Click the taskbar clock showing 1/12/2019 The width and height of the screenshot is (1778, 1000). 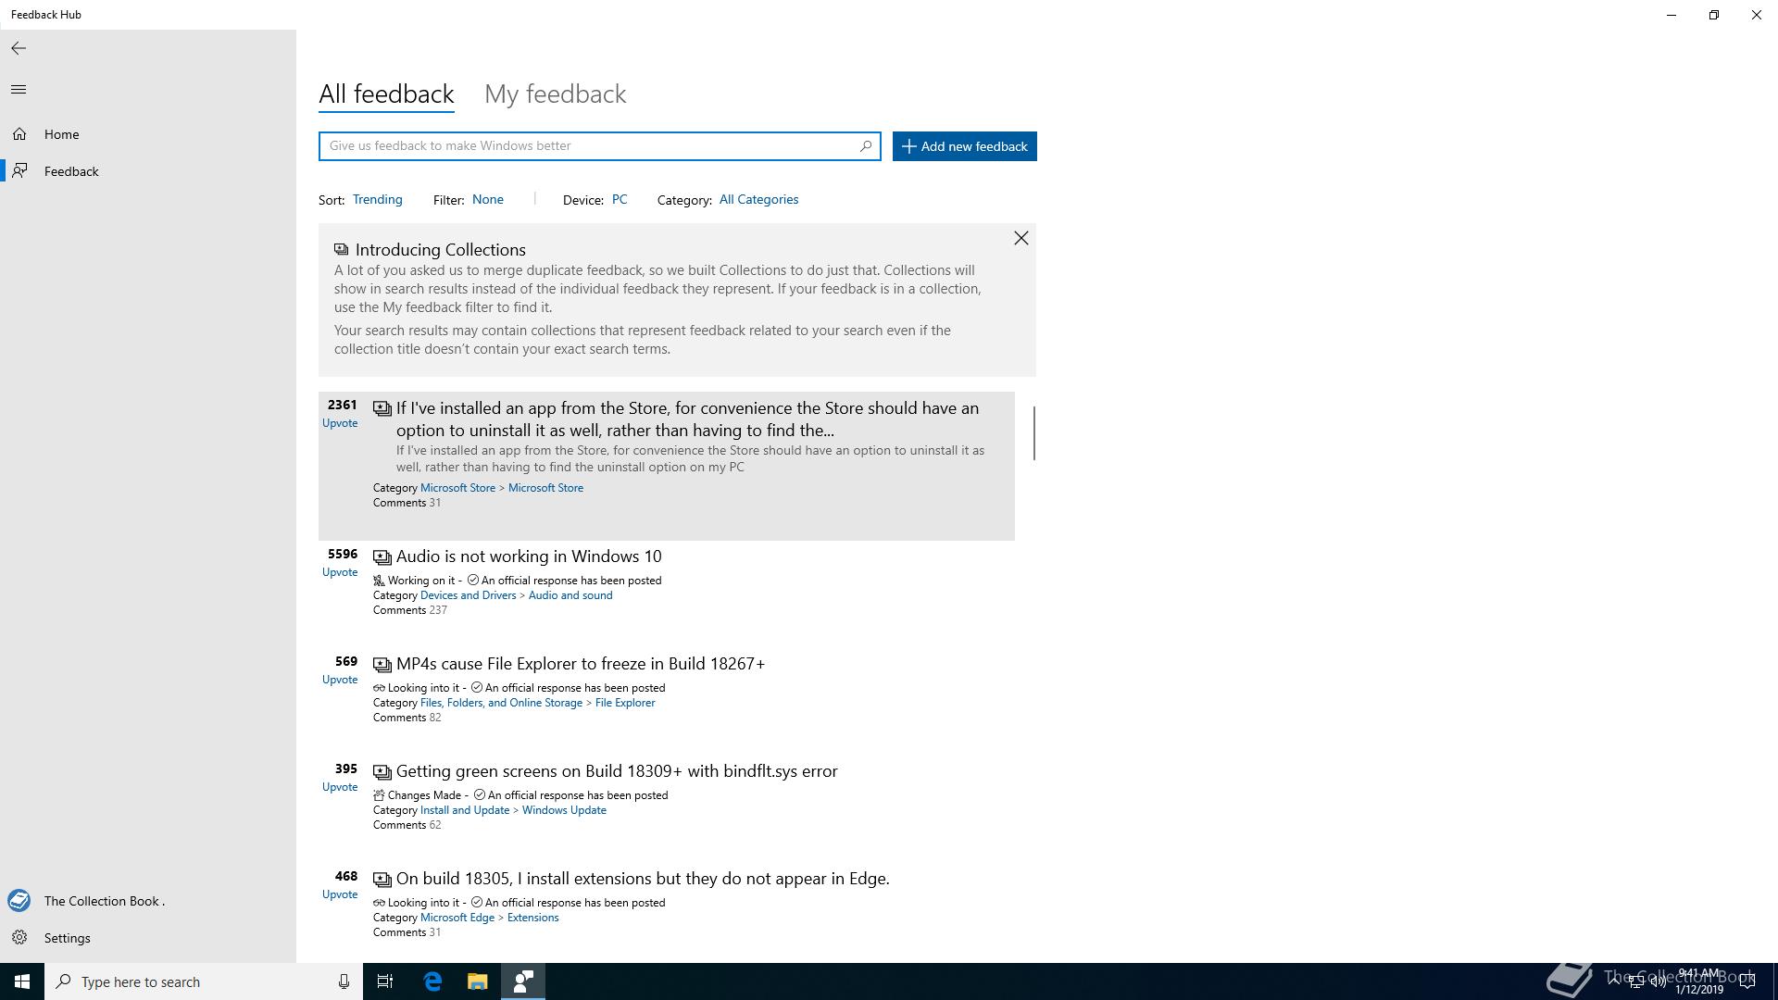pos(1699,981)
